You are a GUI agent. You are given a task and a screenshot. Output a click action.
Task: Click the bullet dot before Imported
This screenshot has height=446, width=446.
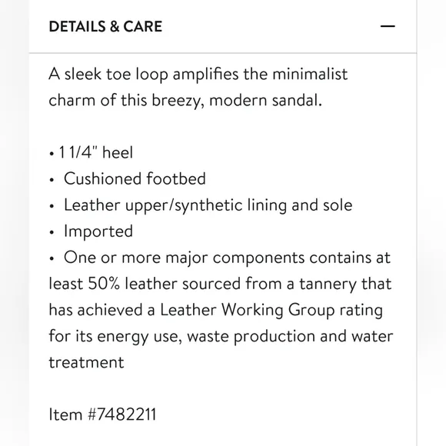pos(52,232)
